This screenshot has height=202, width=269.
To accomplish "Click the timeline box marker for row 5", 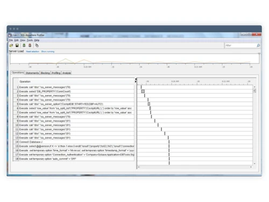I will [149, 104].
